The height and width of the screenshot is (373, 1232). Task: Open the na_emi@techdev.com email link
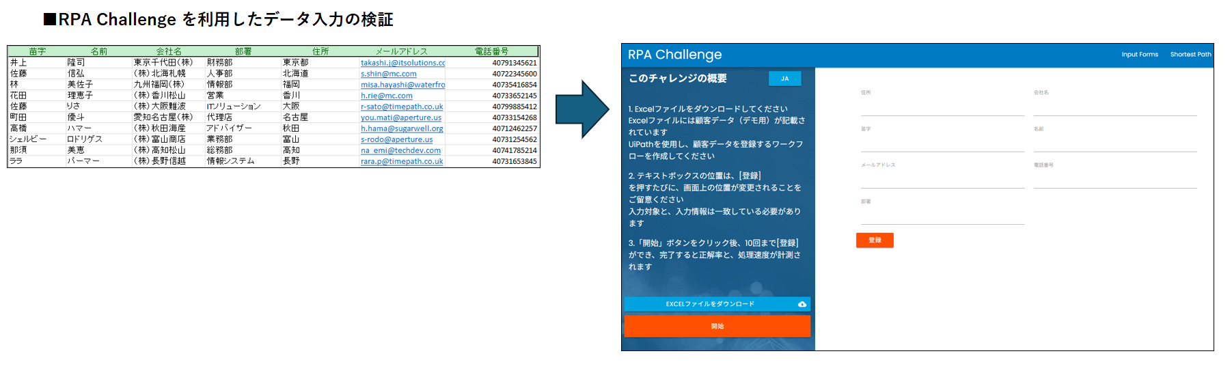coord(400,150)
